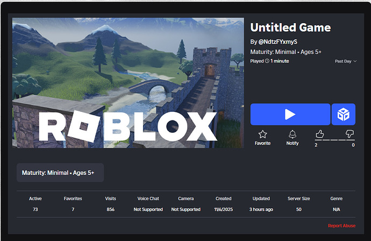Click the Untitled Game title

click(x=290, y=27)
